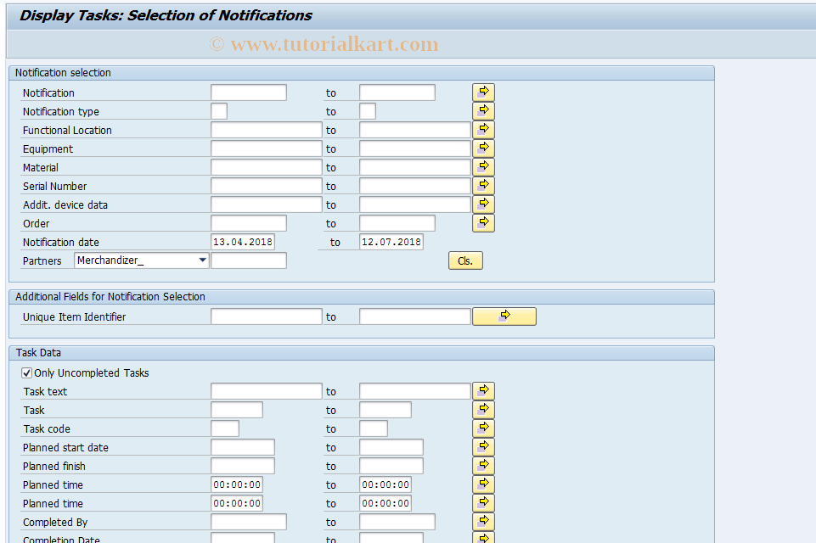
Task: Open multiple selection for Serial Number
Action: tap(482, 185)
